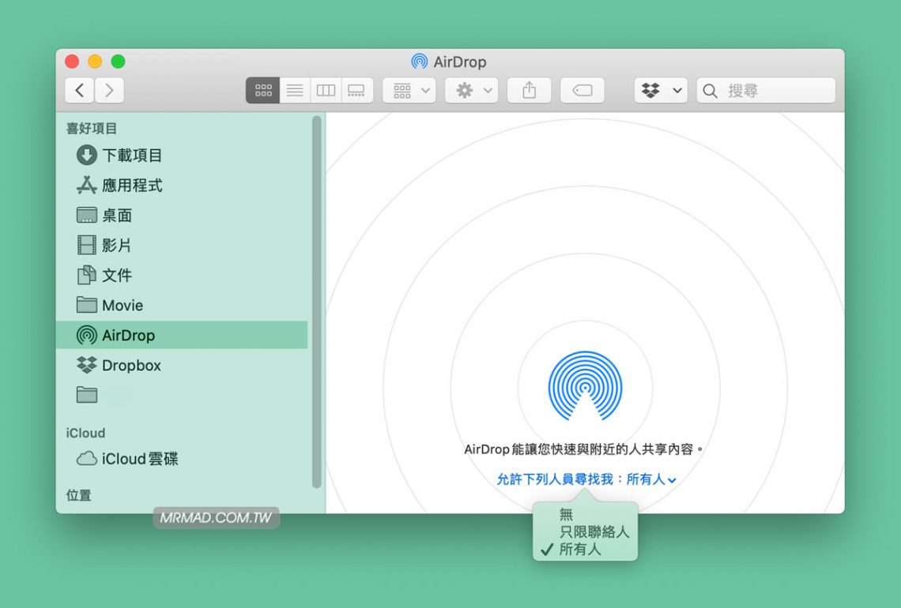
Task: Click the 應用程式 sidebar icon
Action: coord(87,185)
